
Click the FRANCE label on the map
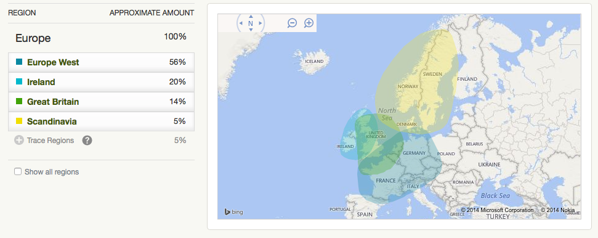coord(386,181)
